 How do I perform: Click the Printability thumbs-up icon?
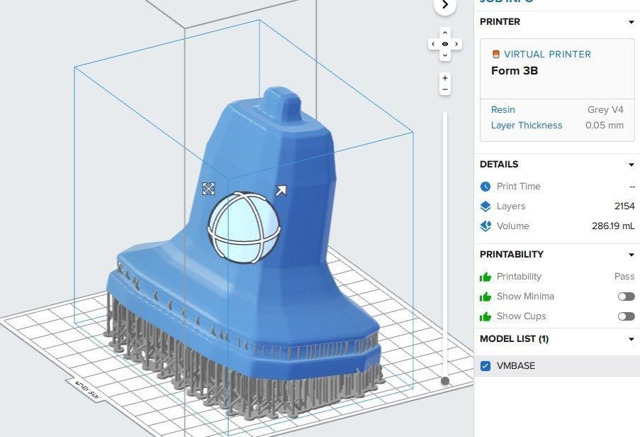click(485, 277)
